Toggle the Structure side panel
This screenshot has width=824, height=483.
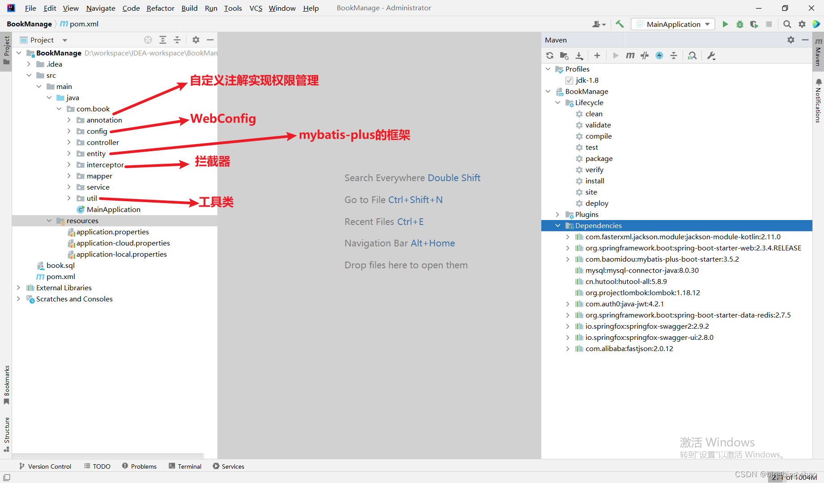click(6, 434)
